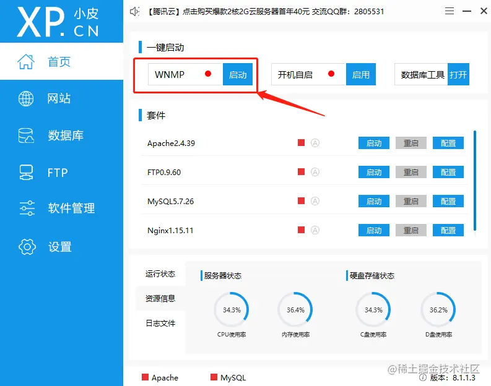Click the gear icon for 设置
The width and height of the screenshot is (491, 386).
(x=27, y=247)
